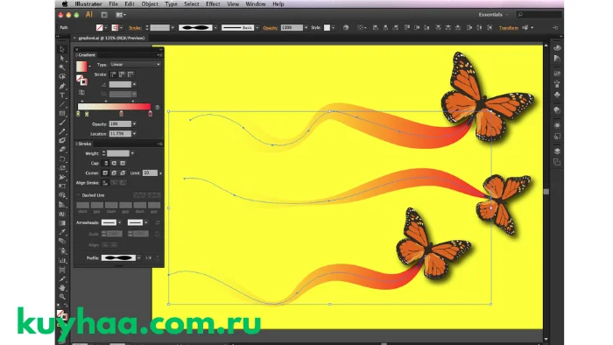Click the Arrange Documents icon

click(121, 15)
